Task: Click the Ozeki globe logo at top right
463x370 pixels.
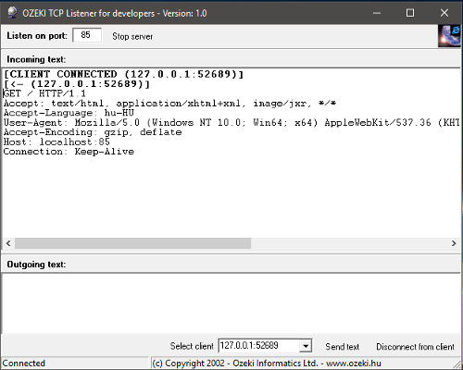Action: coord(449,36)
